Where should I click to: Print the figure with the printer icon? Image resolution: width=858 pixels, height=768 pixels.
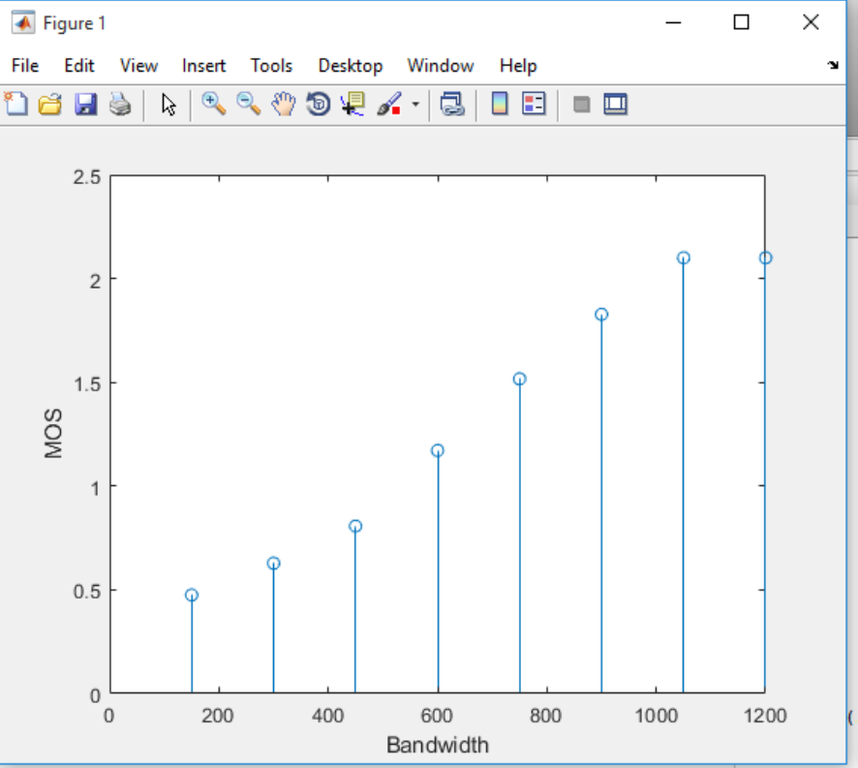tap(120, 104)
